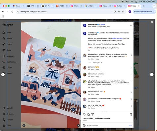Like the post with heart icon
Viewport: 157px width, 131px height.
(x=84, y=114)
